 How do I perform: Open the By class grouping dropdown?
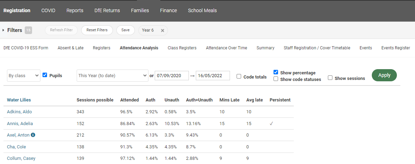24,75
